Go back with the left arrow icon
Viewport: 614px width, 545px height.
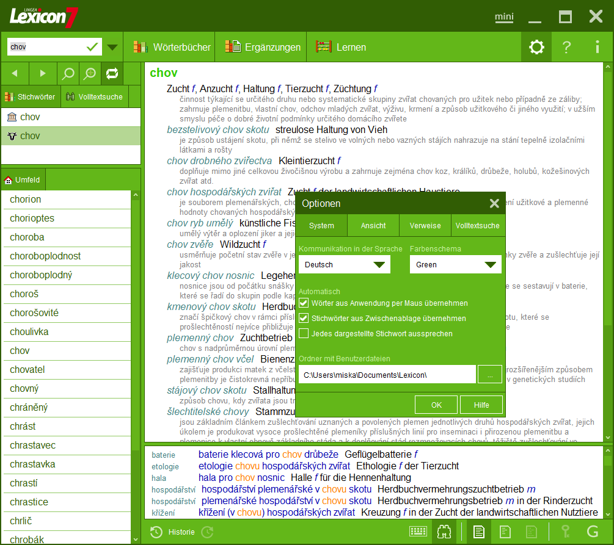click(x=15, y=73)
